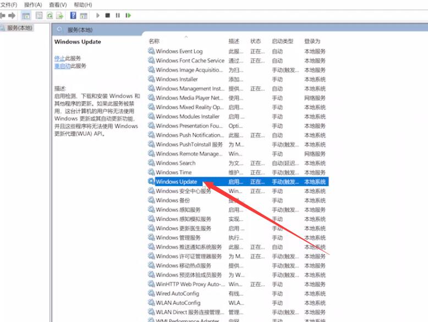
Task: Toggle the Show/Hide Console Tree toolbar icon
Action: coord(26,16)
